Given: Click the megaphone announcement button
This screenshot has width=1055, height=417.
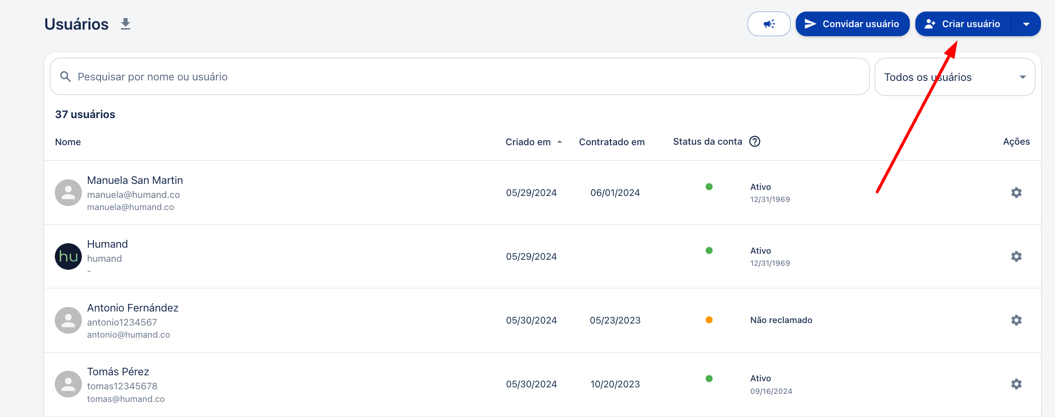Looking at the screenshot, I should coord(769,24).
